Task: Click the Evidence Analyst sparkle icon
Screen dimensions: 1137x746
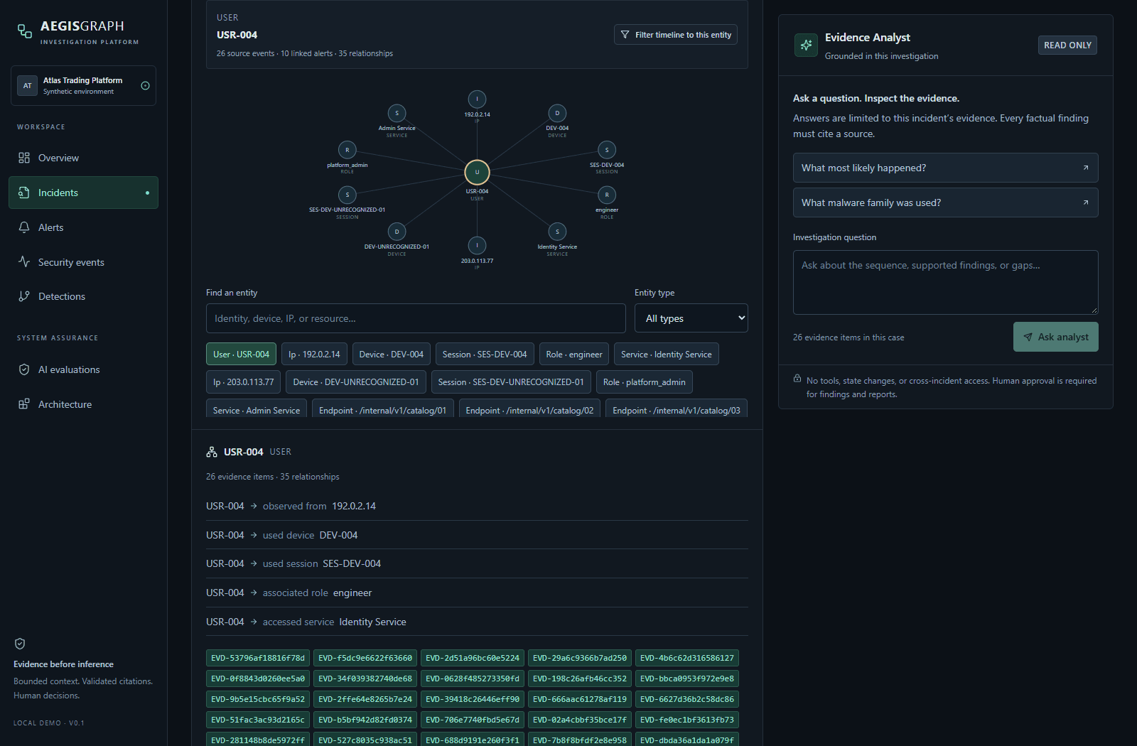Action: coord(806,45)
